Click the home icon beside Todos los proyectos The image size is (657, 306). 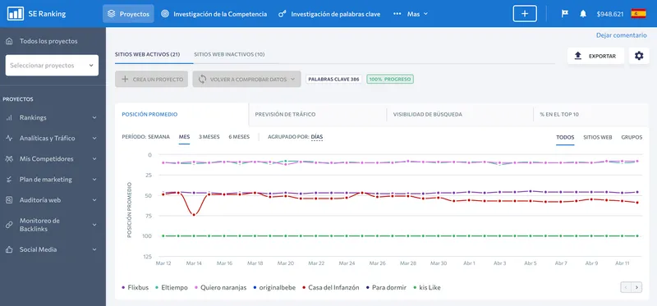click(x=9, y=41)
